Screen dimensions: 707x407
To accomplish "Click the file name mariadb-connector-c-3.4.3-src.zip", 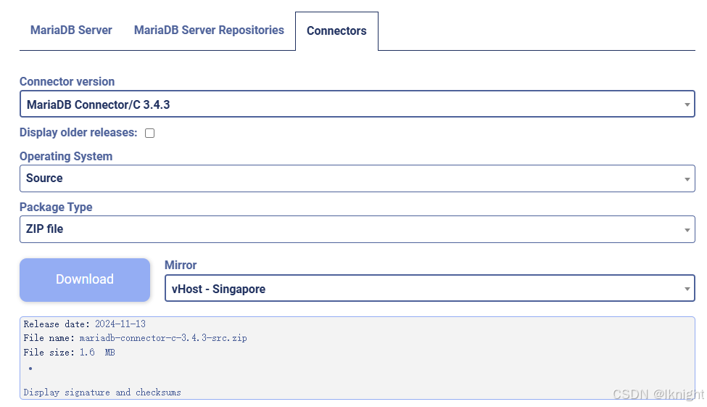I will click(x=163, y=338).
